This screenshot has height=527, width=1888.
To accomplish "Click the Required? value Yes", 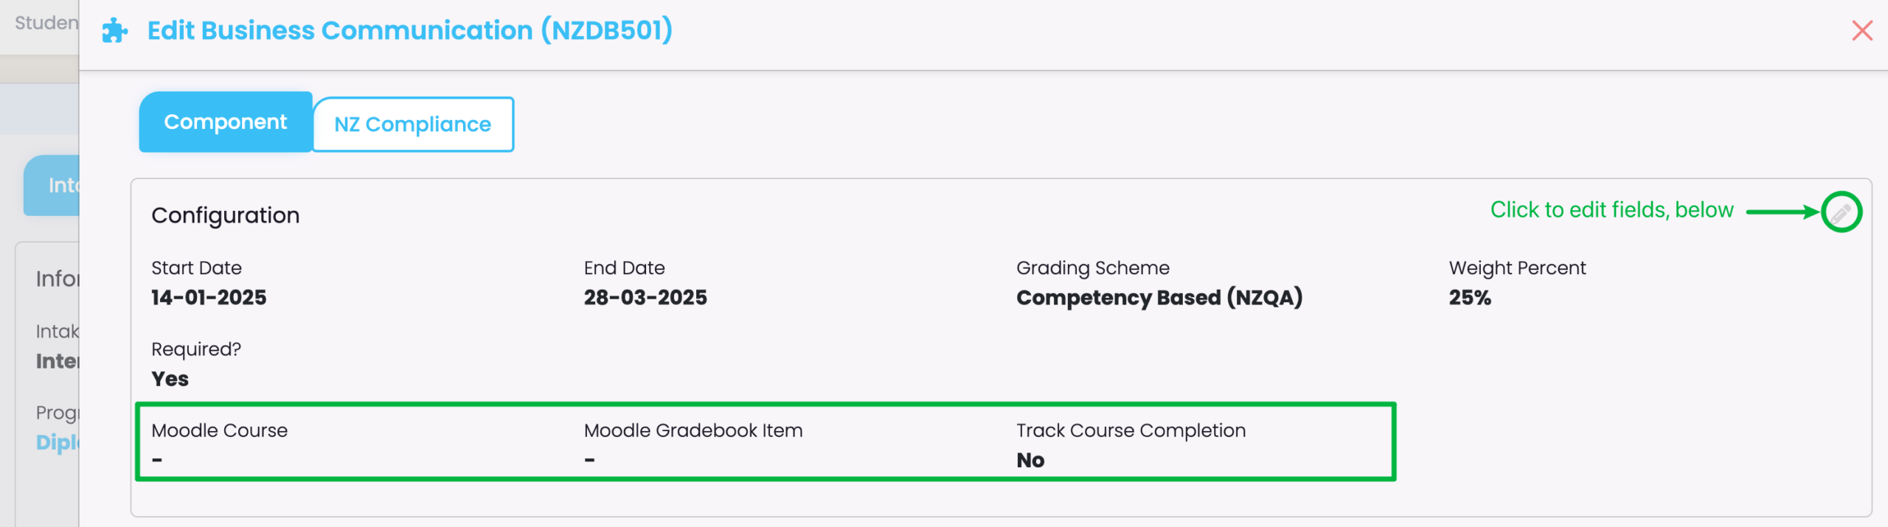I will (x=170, y=379).
